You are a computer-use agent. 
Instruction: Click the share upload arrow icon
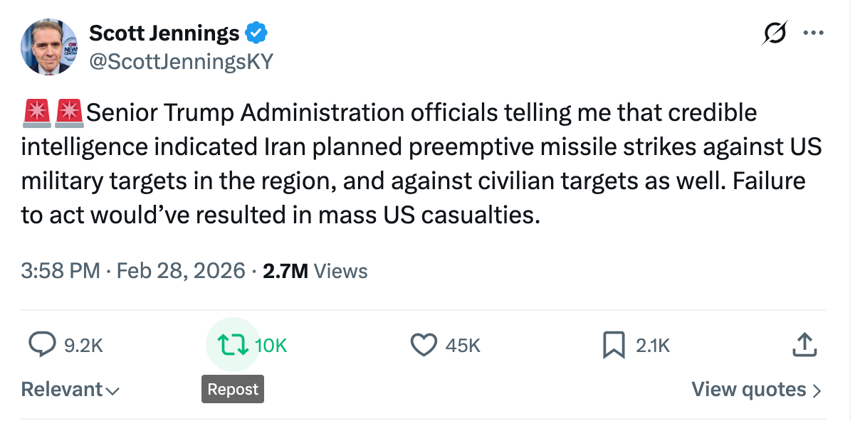pyautogui.click(x=803, y=345)
